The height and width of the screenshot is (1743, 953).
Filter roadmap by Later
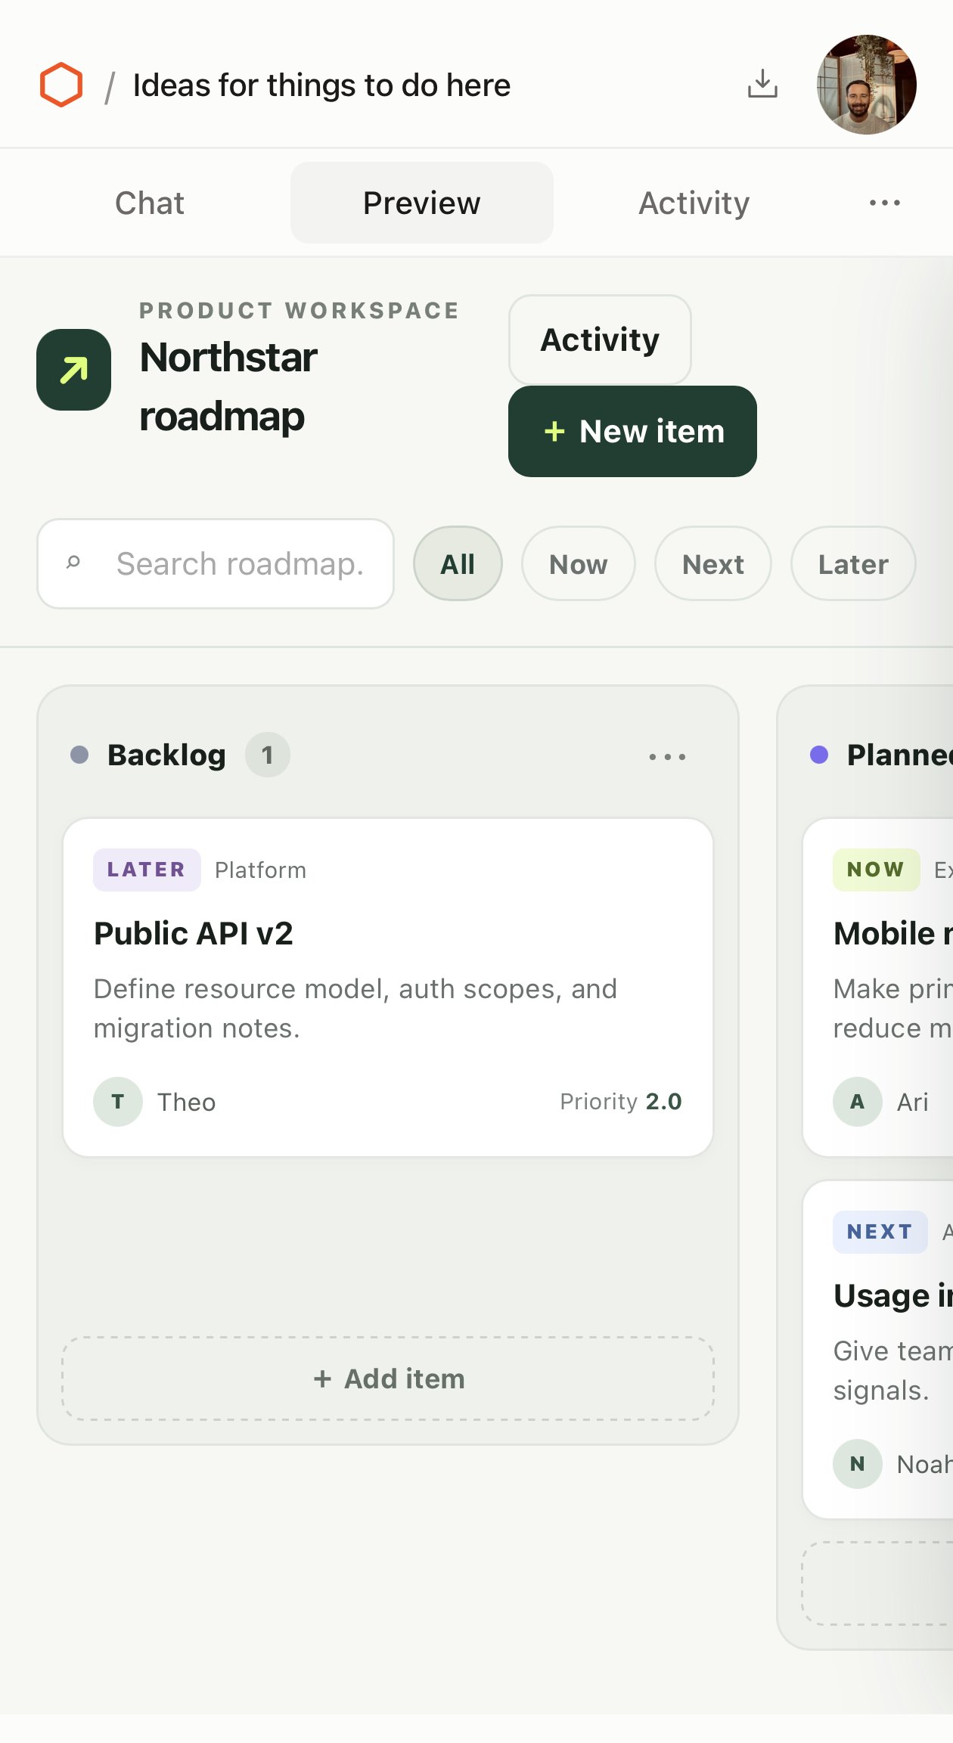[853, 563]
